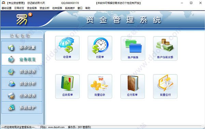This screenshot has width=205, height=129.
Task: Select the 业务收支 sidebar label
Action: (27, 59)
